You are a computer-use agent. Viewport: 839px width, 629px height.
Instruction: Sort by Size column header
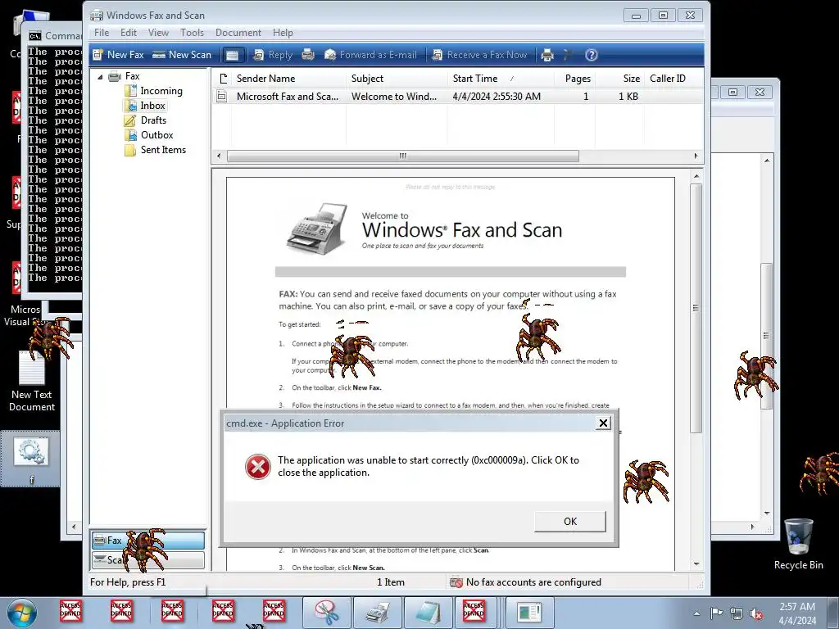tap(619, 79)
